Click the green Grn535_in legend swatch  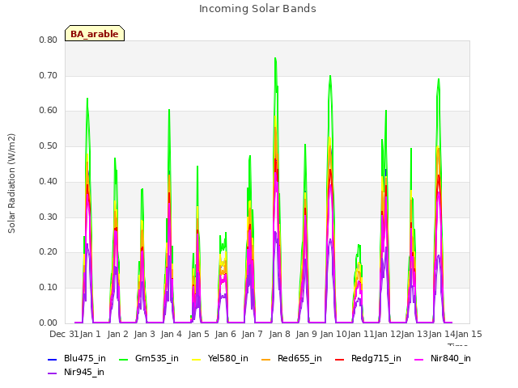(123, 359)
